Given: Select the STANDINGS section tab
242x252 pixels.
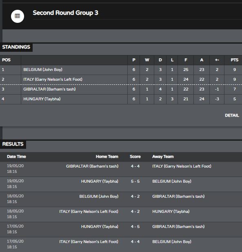Looking at the screenshot, I should point(16,47).
